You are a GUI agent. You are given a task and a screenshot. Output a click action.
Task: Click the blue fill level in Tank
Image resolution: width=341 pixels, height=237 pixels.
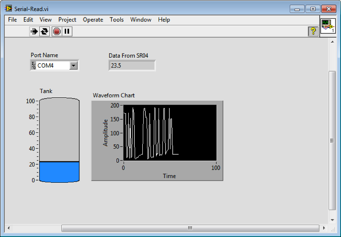point(59,172)
